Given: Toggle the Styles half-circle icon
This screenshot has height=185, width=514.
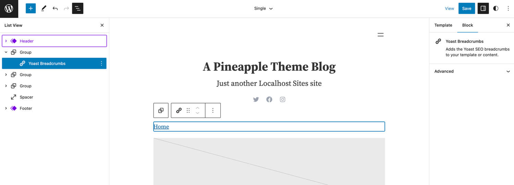Looking at the screenshot, I should point(496,9).
